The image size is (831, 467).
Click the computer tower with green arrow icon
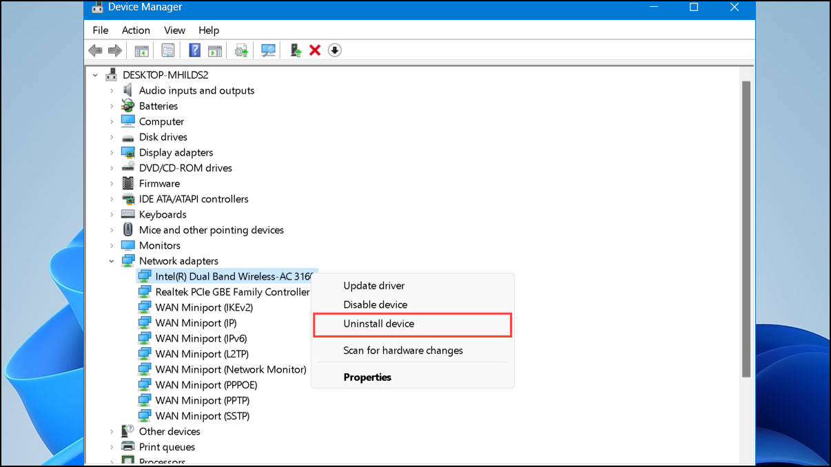pos(296,50)
